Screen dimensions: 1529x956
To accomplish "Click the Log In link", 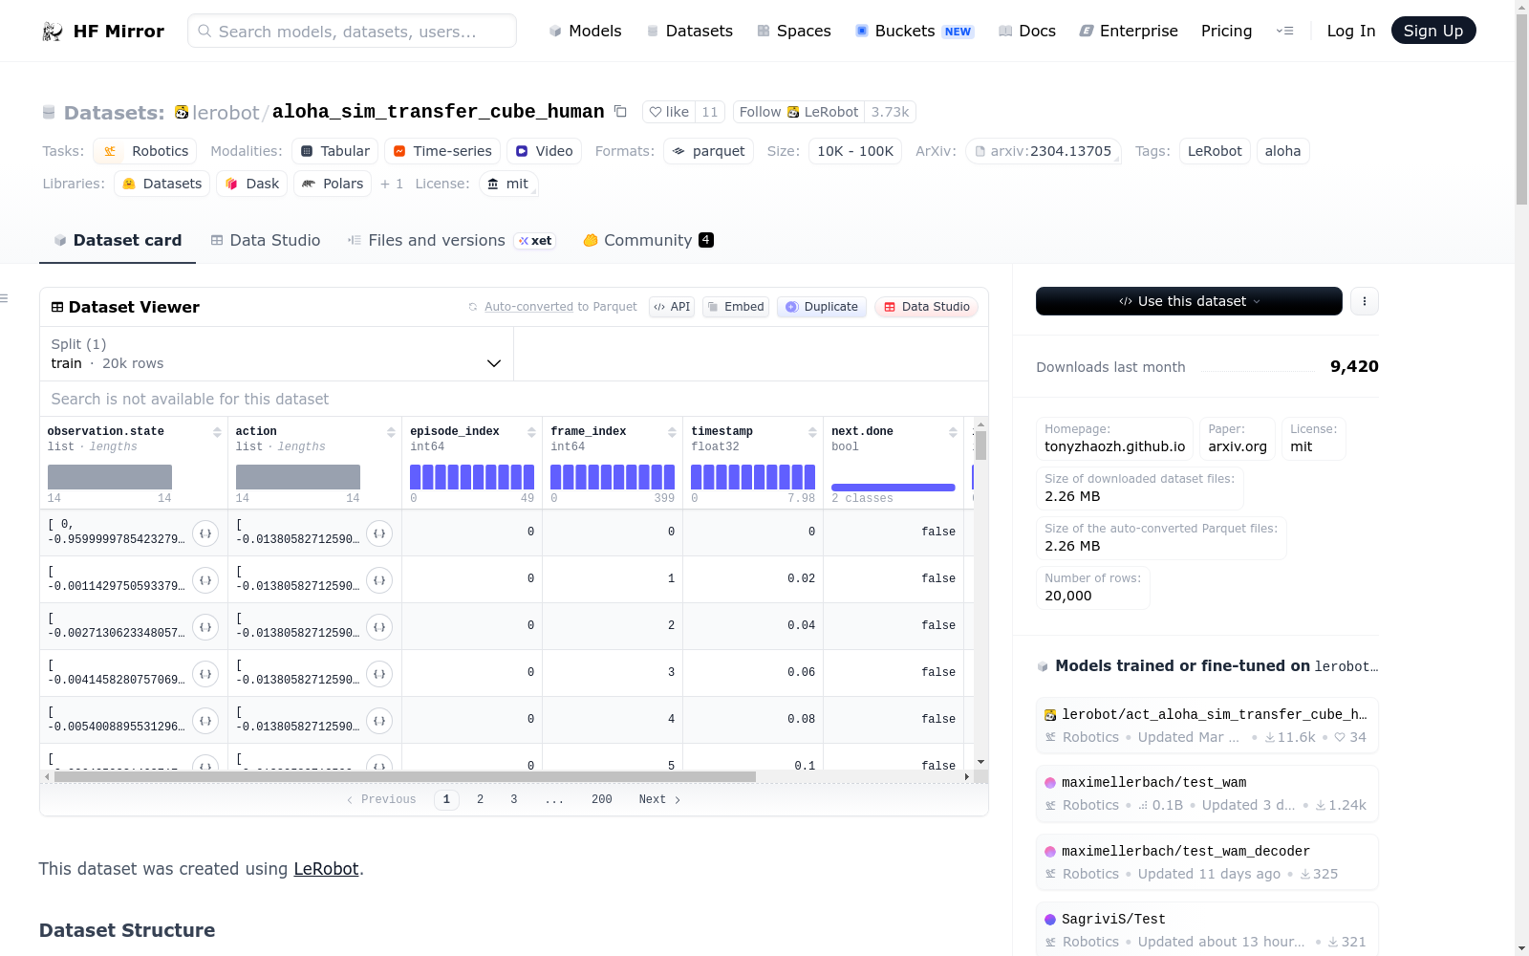I will pyautogui.click(x=1351, y=31).
